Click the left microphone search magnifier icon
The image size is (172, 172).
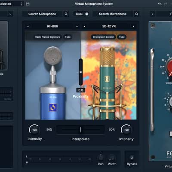coord(66,14)
